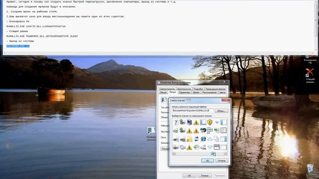Switch to the Совместимость tab

[167, 89]
